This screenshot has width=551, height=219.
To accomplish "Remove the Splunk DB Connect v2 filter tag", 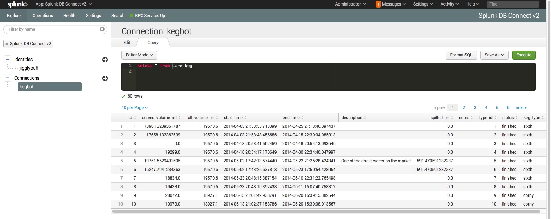I will click(x=7, y=44).
